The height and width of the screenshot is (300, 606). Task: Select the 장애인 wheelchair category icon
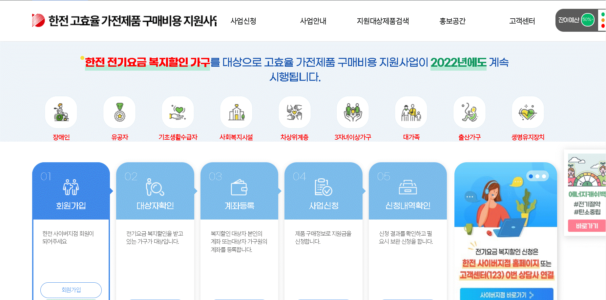pos(60,112)
